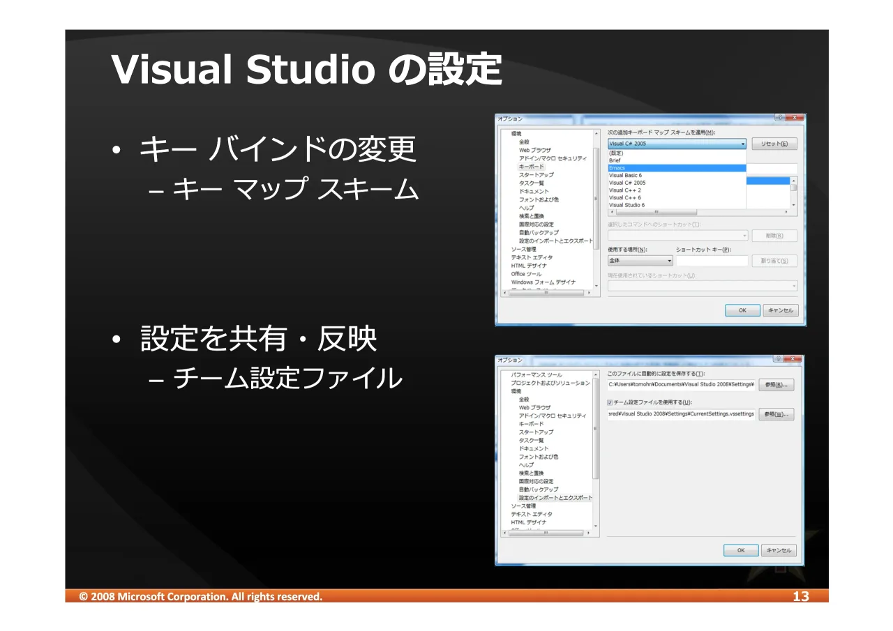Open the Visual C# 2005 keyboard scheme dropdown

click(677, 144)
